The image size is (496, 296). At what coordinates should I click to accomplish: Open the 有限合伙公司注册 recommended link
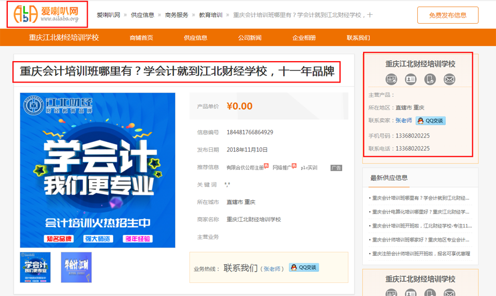245,167
